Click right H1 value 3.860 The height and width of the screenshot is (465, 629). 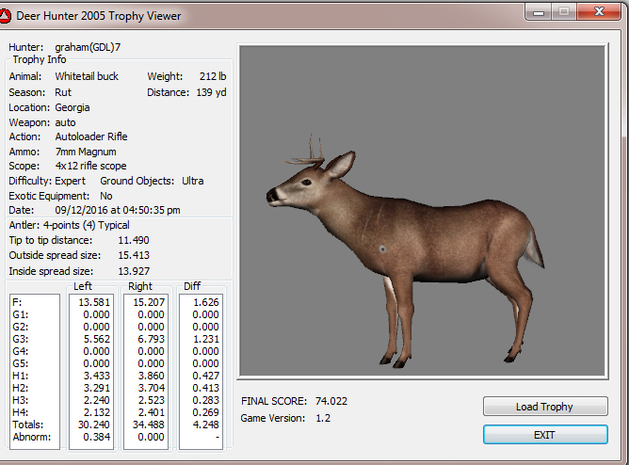152,376
